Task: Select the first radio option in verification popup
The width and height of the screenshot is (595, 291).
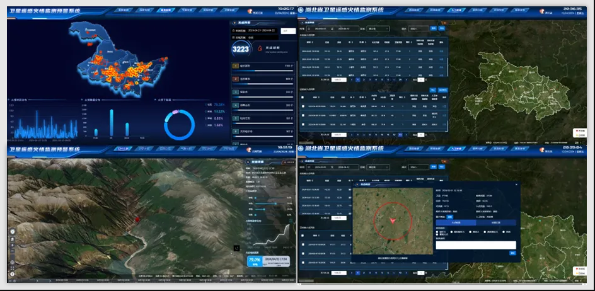Action: tap(437, 232)
